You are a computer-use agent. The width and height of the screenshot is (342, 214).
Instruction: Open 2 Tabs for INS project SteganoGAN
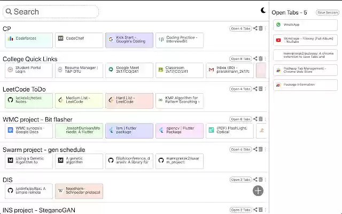[240, 210]
